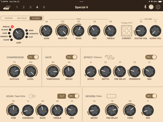Load preset slot 5

click(x=44, y=7)
